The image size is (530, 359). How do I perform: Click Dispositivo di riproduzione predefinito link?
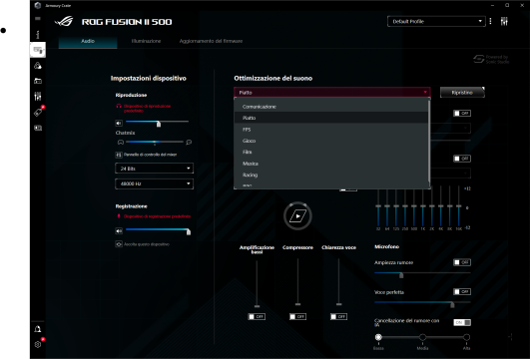147,108
